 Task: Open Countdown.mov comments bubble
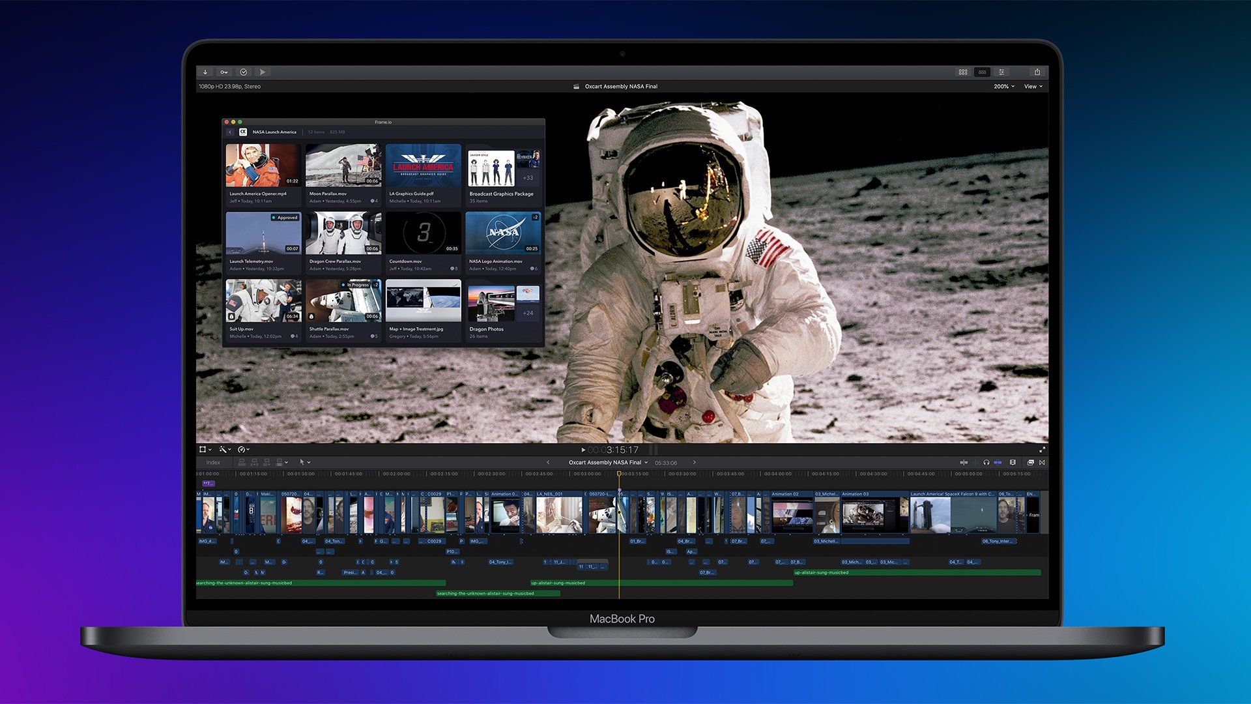coord(454,269)
